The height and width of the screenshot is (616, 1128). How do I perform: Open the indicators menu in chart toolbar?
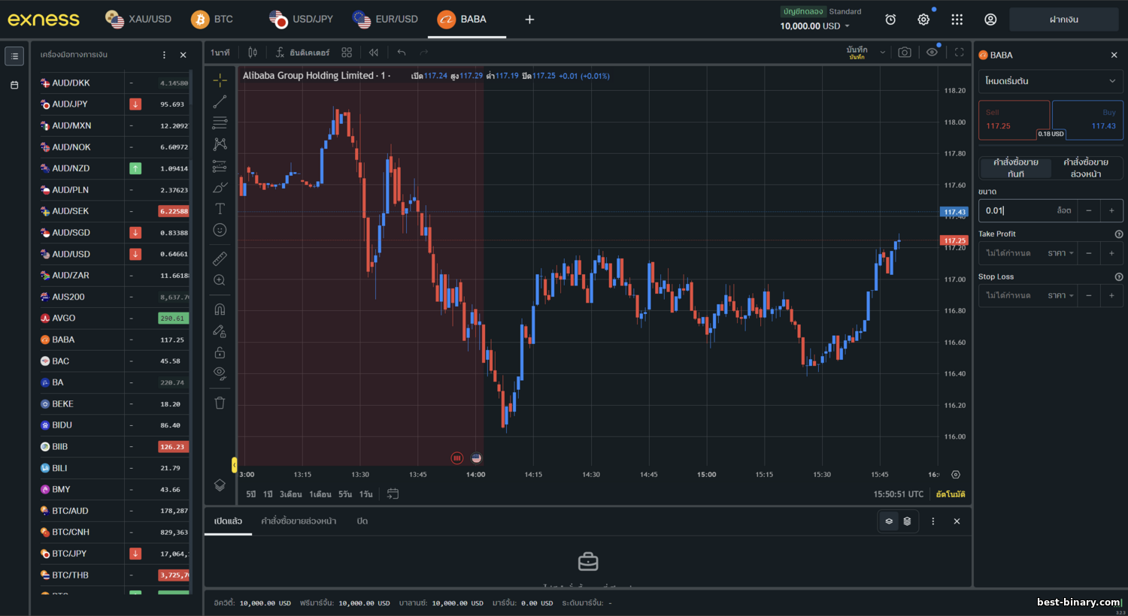(x=302, y=53)
